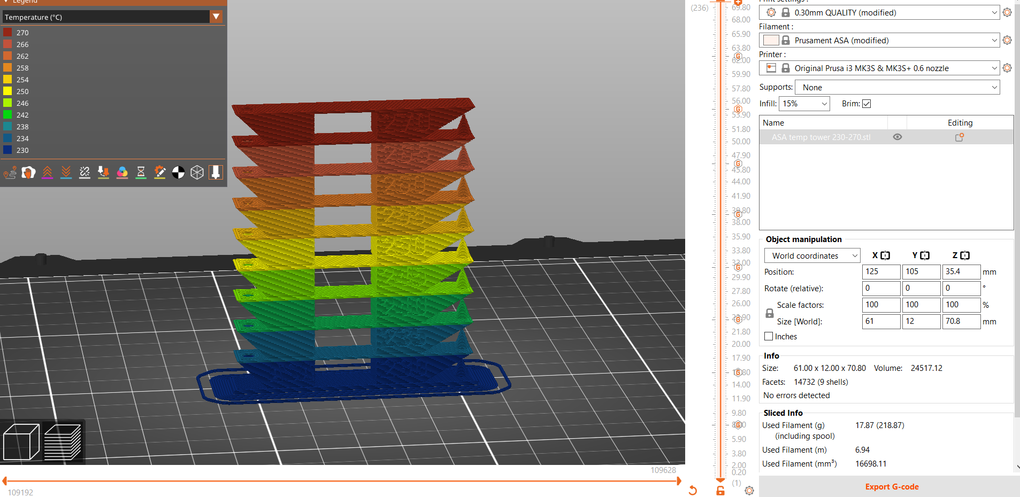Click Position X field showing 125
1020x497 pixels.
click(881, 271)
